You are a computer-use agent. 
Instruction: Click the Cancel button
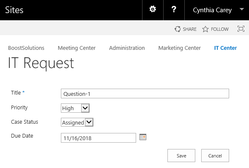215,155
